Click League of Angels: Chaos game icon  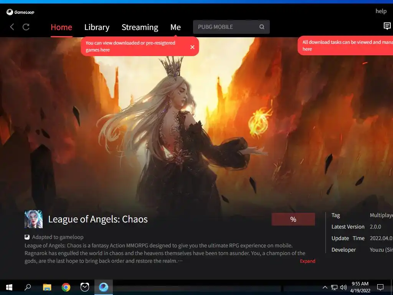click(34, 219)
